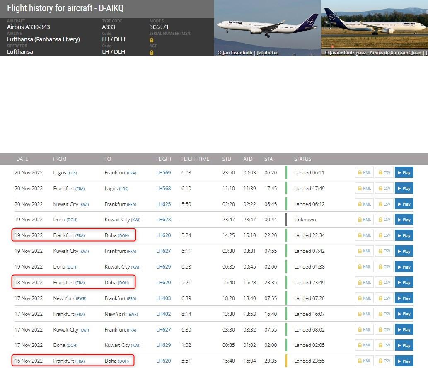Play flight LH568 Frankfurt to Lagos
428x368 pixels.
point(404,189)
